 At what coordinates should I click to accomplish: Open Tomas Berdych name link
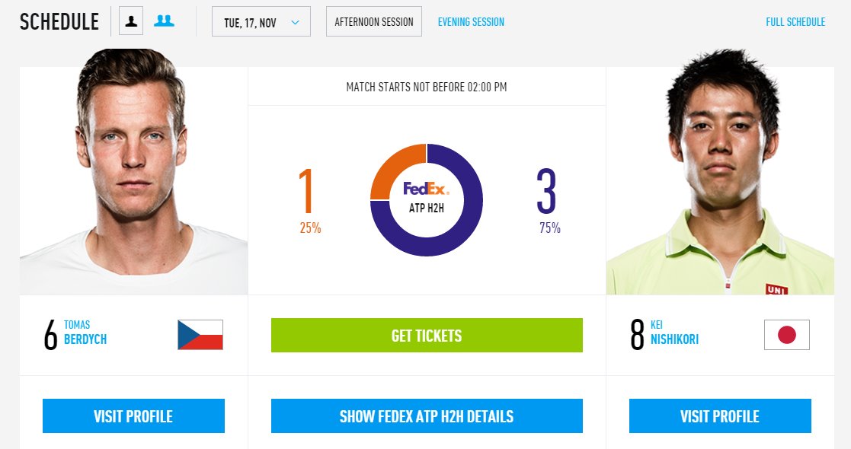tap(85, 333)
